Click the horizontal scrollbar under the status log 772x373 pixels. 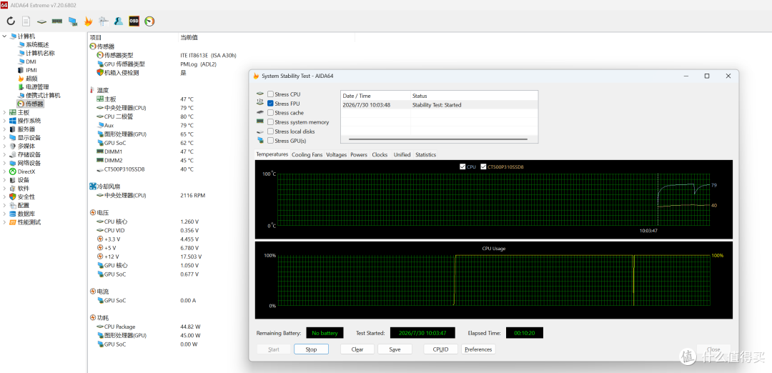tap(438, 139)
